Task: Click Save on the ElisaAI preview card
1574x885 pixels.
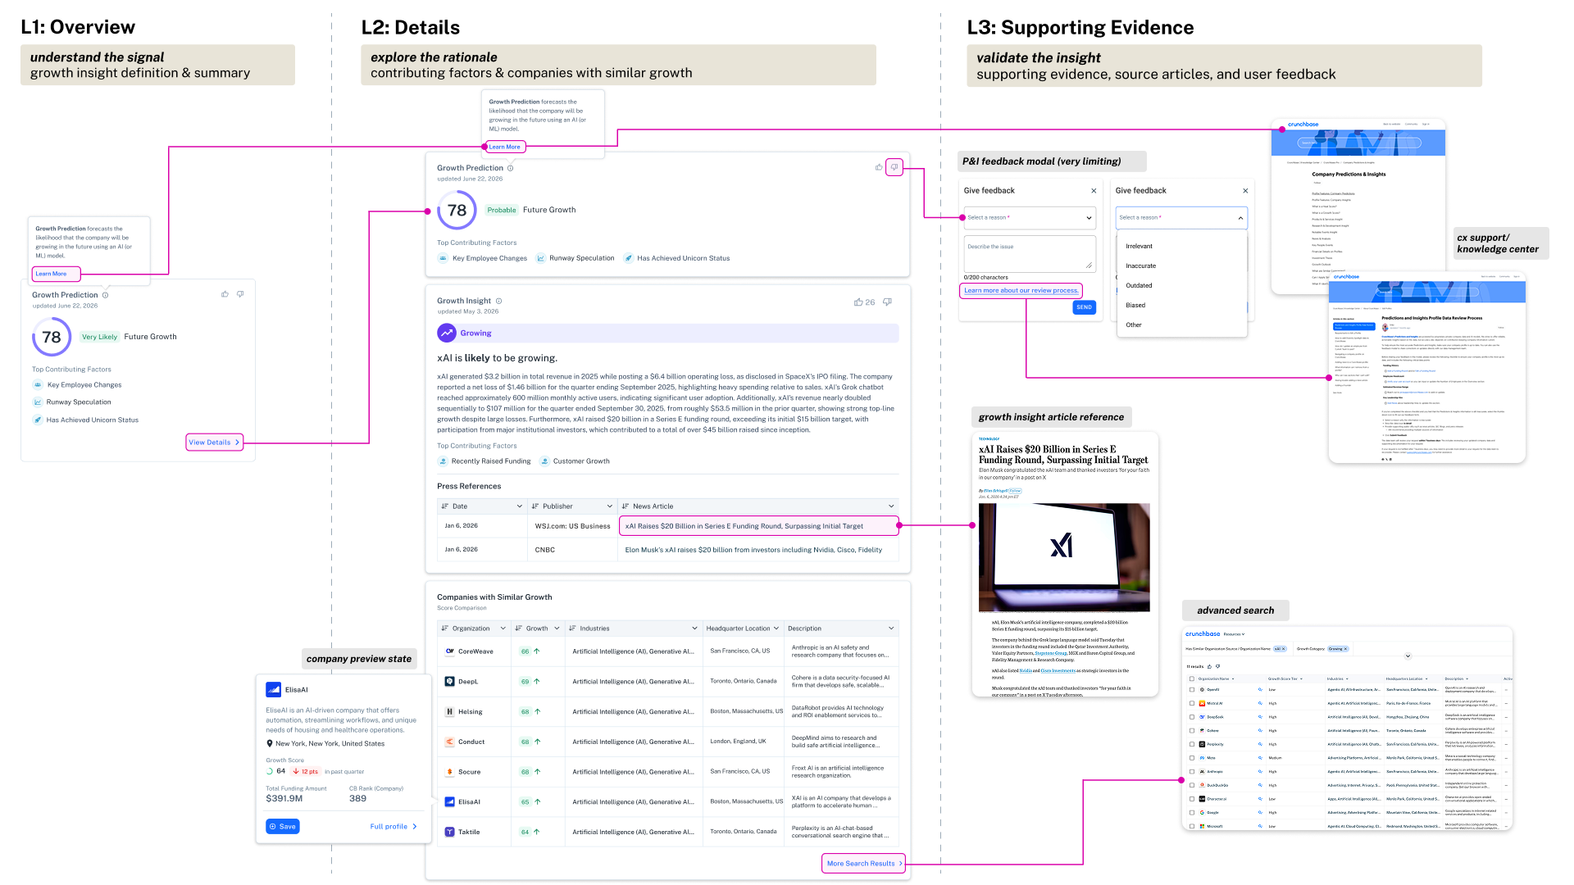Action: (282, 827)
